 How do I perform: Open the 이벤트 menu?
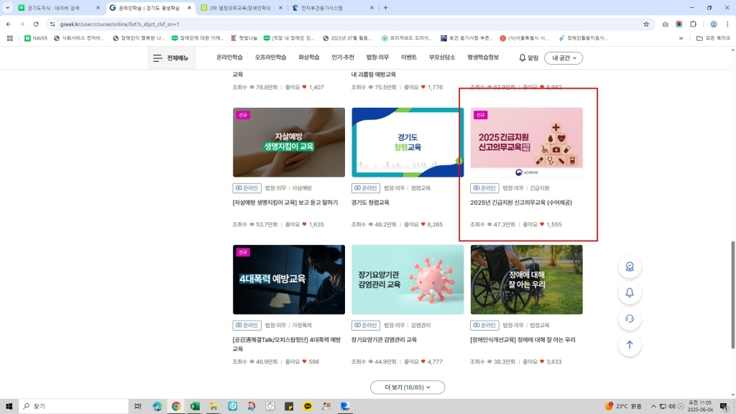point(409,57)
